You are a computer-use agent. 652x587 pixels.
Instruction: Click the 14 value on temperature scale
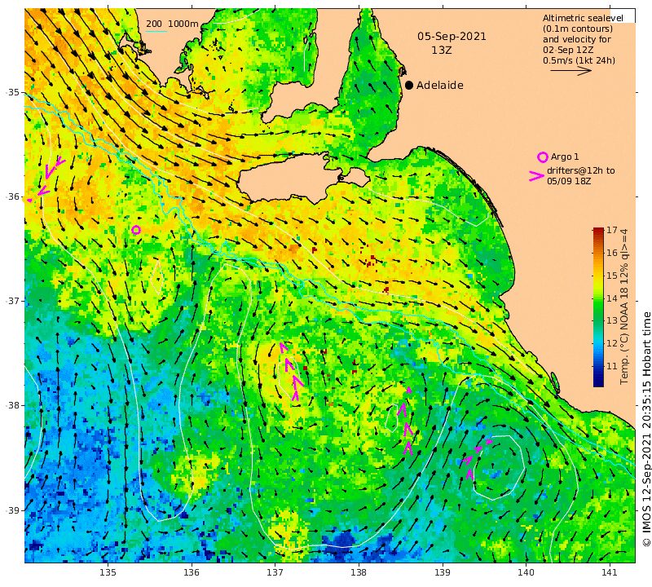(612, 298)
